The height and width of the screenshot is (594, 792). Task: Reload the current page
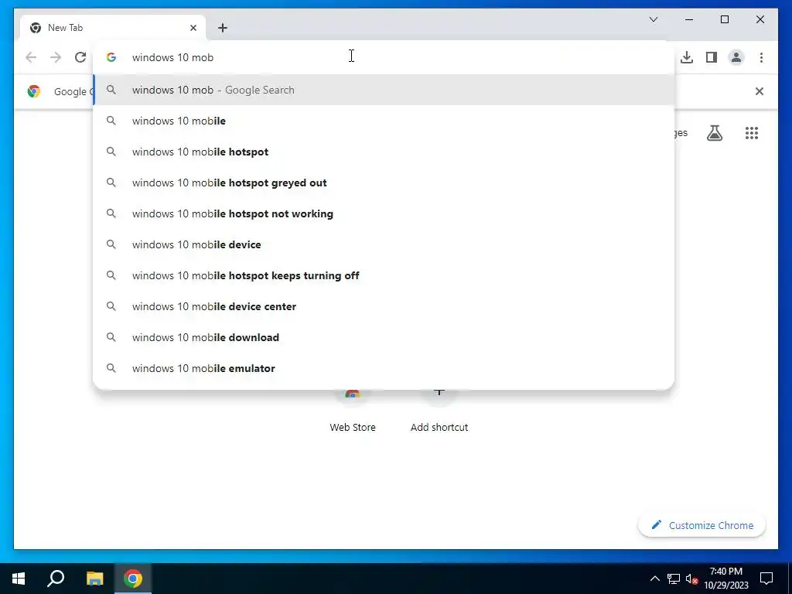click(x=80, y=57)
